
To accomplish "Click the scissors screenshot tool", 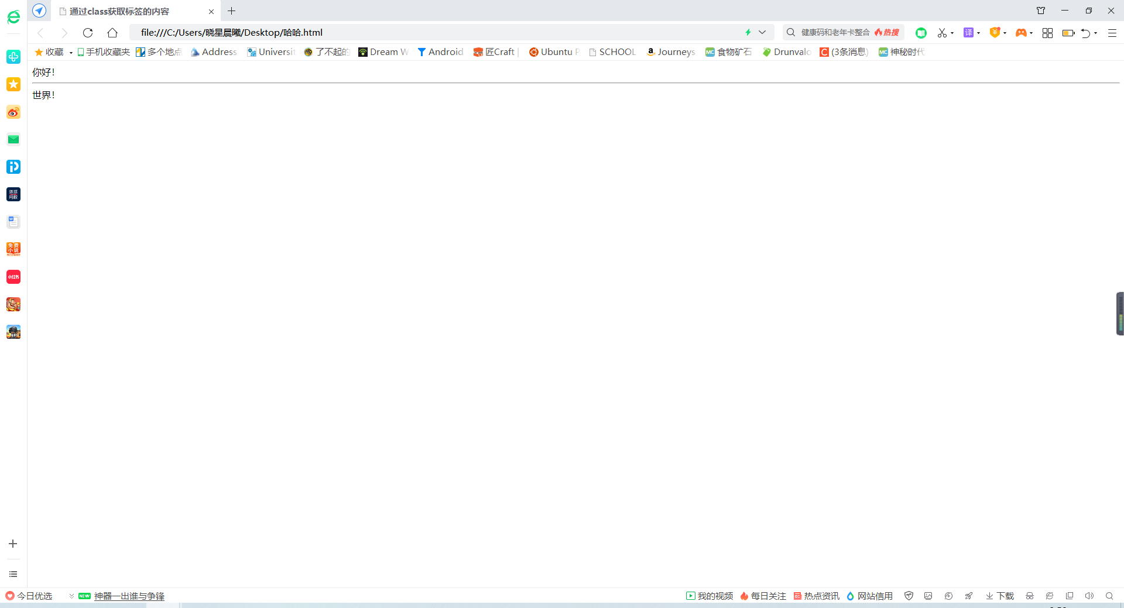I will click(942, 33).
